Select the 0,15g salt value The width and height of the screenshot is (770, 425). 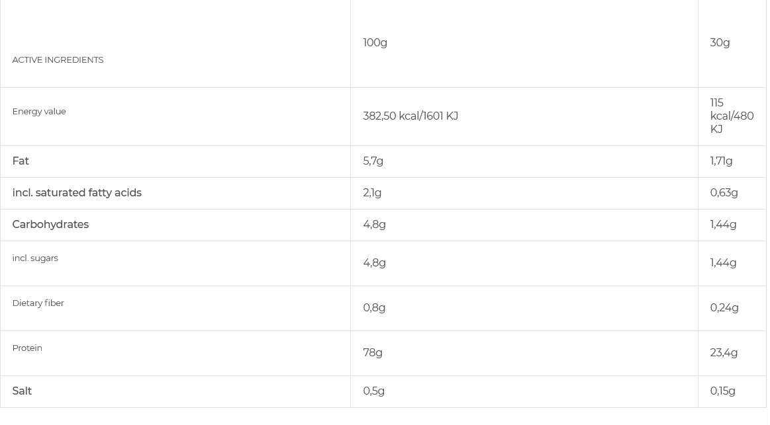point(722,391)
